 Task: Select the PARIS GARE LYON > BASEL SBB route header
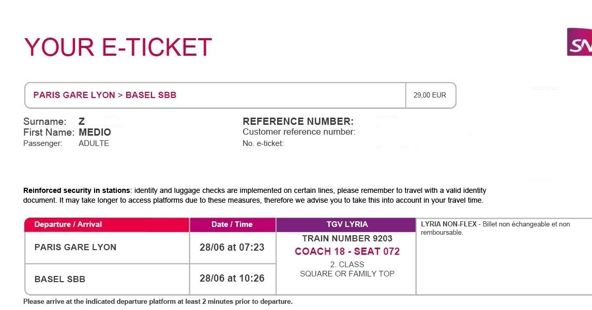tap(105, 95)
